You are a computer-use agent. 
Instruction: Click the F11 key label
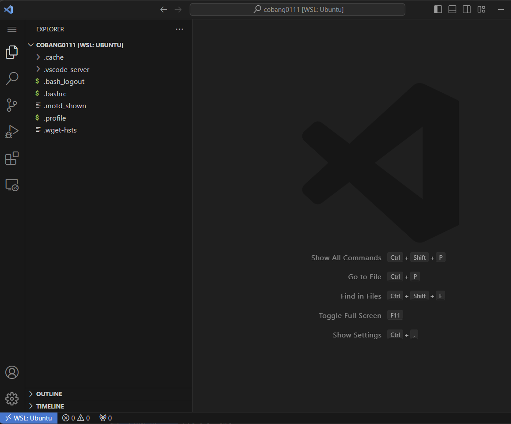tap(395, 315)
